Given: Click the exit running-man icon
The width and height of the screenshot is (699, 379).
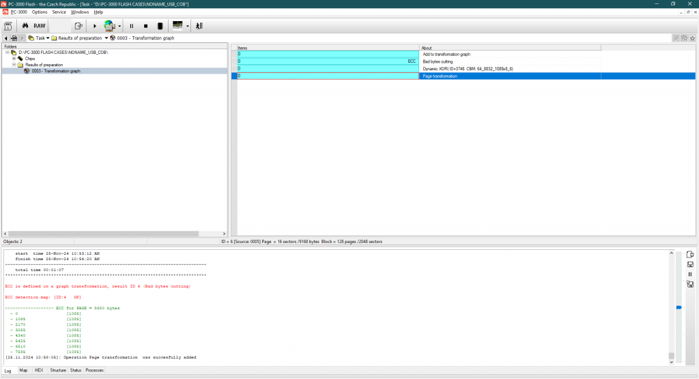Looking at the screenshot, I should (x=199, y=26).
